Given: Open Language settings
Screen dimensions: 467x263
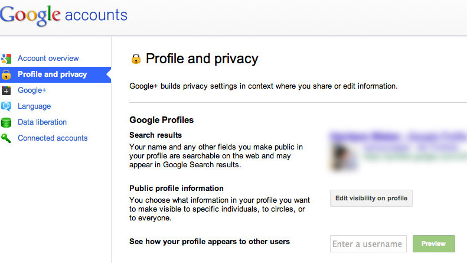Looking at the screenshot, I should [x=34, y=106].
